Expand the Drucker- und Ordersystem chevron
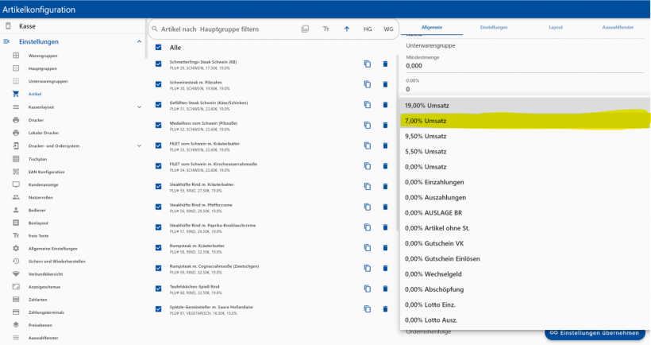 click(139, 146)
